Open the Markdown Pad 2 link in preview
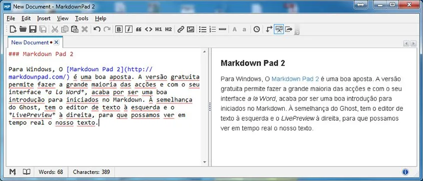 [x=295, y=79]
